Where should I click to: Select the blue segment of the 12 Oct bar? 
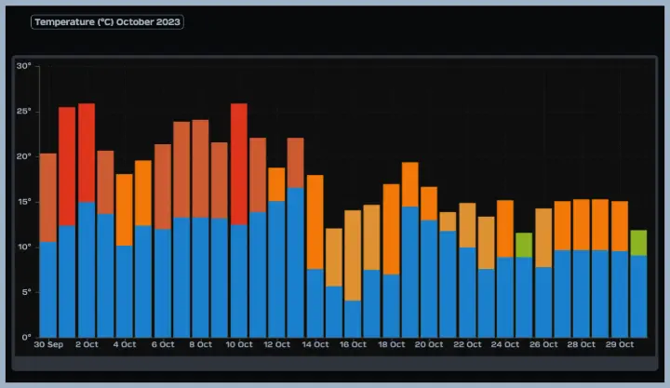click(277, 268)
